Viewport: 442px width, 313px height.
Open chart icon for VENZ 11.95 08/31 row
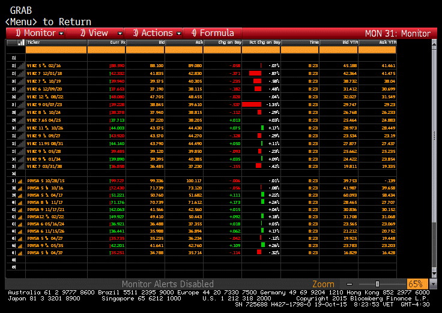[x=21, y=144]
